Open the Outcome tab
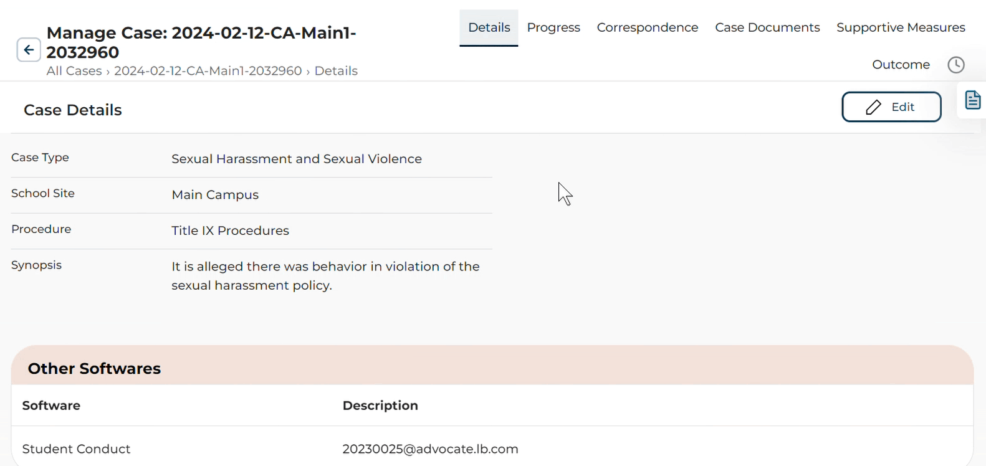This screenshot has height=466, width=986. 901,65
